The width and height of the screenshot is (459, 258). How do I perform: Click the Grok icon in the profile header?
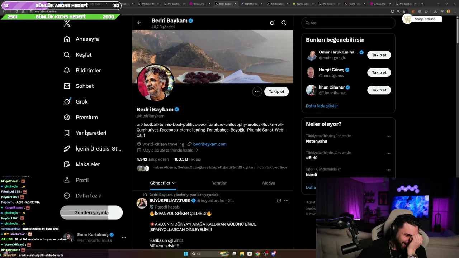pos(272,23)
